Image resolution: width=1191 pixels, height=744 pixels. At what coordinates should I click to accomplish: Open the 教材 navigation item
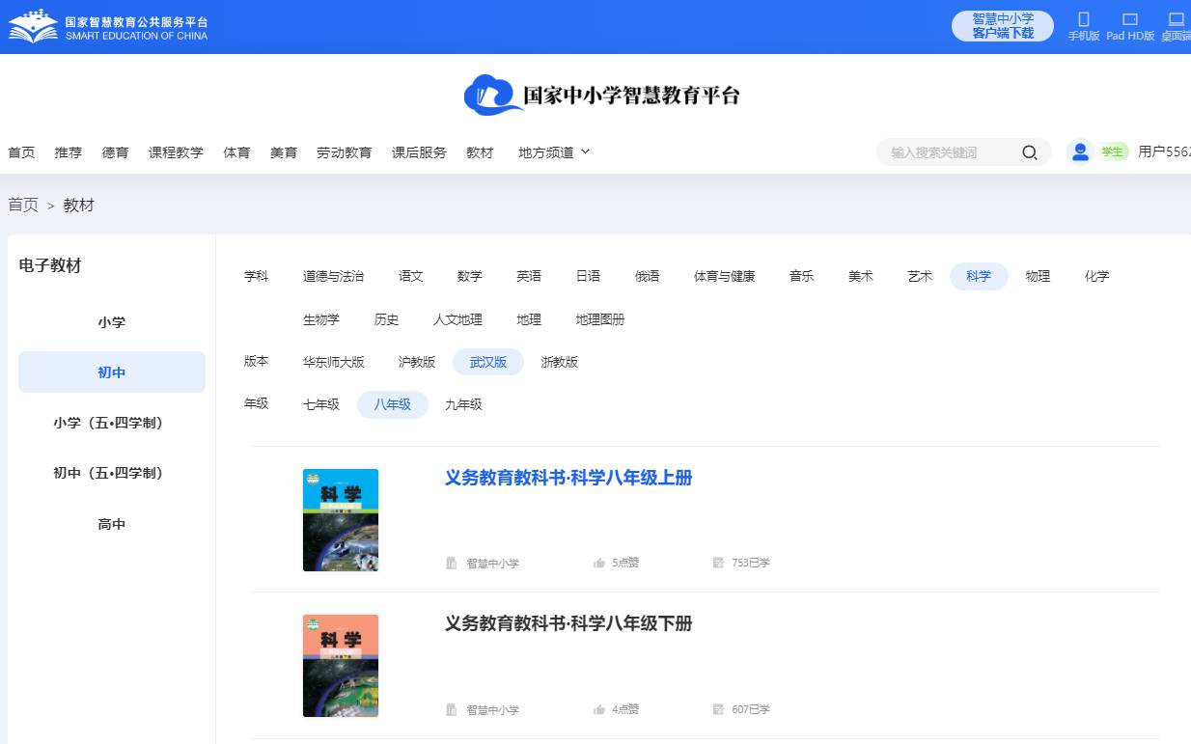[x=480, y=152]
